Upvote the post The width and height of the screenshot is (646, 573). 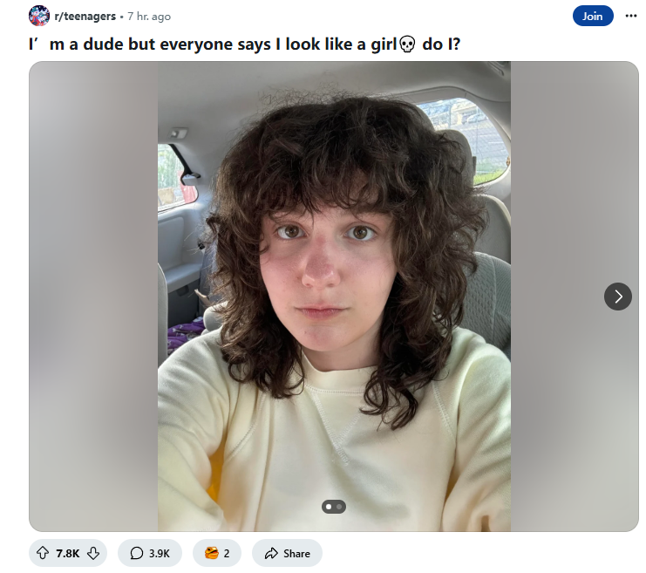point(43,553)
